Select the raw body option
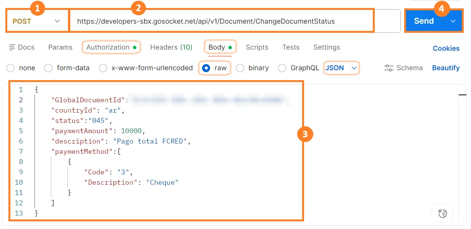The width and height of the screenshot is (471, 229). tap(206, 68)
